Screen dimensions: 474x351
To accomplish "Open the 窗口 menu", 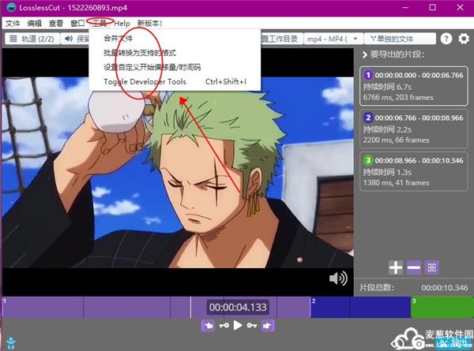I will coord(77,23).
